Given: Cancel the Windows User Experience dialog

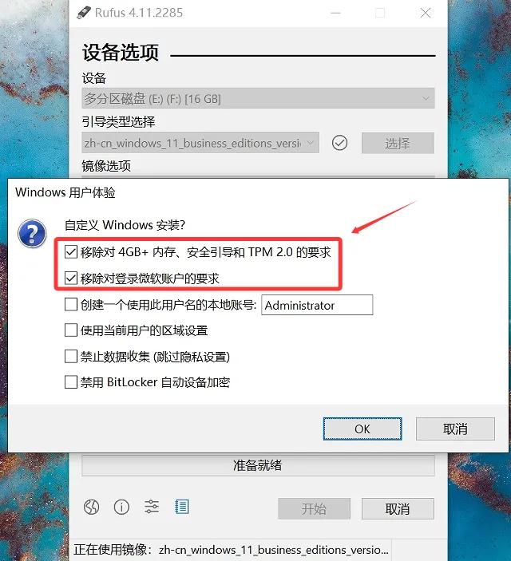Looking at the screenshot, I should 455,429.
